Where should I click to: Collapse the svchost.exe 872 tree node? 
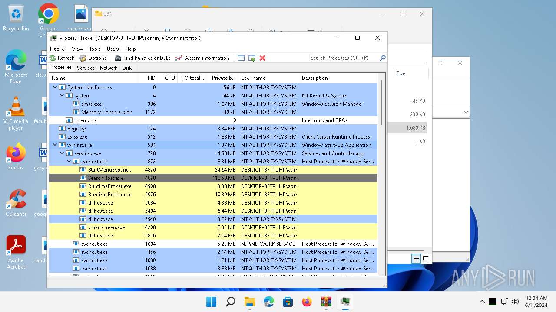69,161
